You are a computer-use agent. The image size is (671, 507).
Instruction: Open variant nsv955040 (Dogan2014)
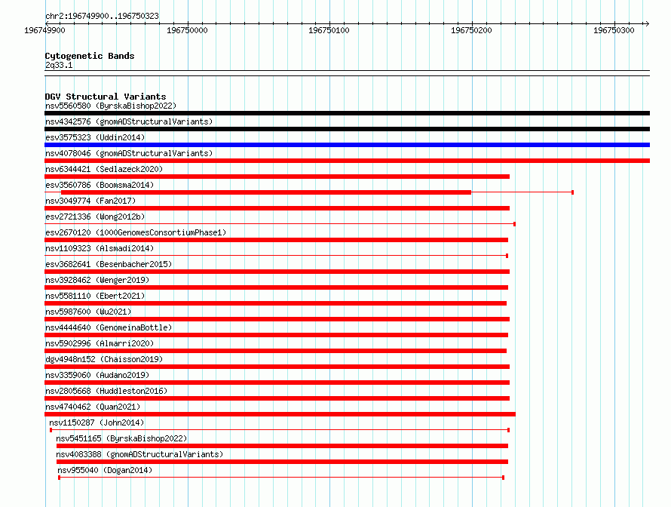pos(105,470)
